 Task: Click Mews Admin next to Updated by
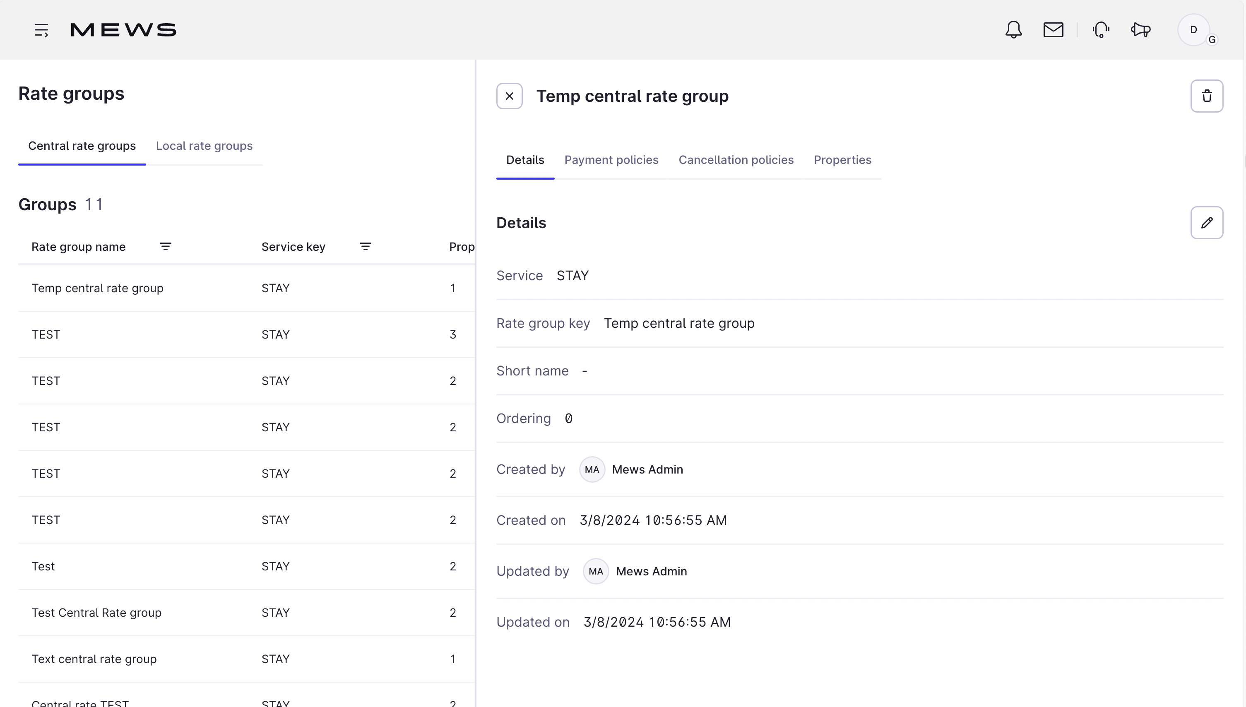tap(651, 572)
